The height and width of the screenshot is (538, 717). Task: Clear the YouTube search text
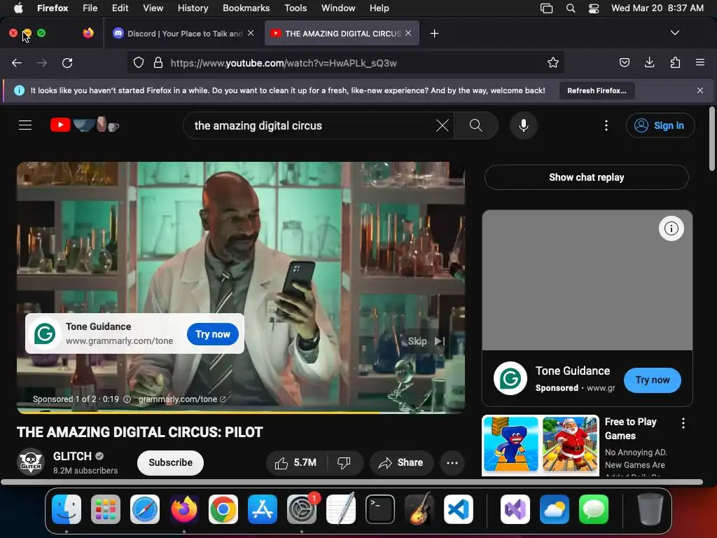[443, 125]
